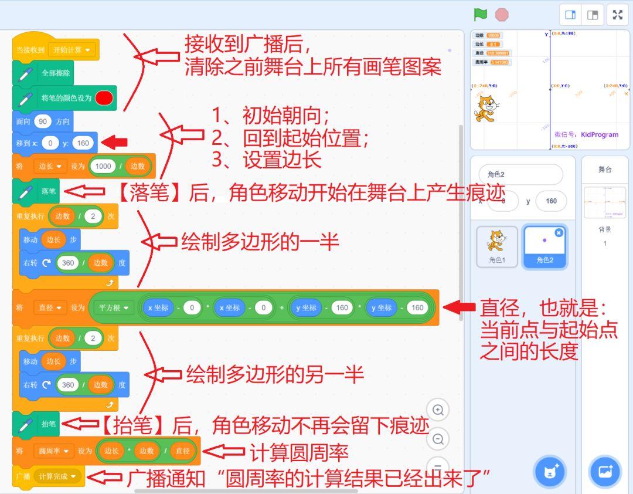Zoom in the script workspace
This screenshot has width=633, height=494.
[438, 410]
